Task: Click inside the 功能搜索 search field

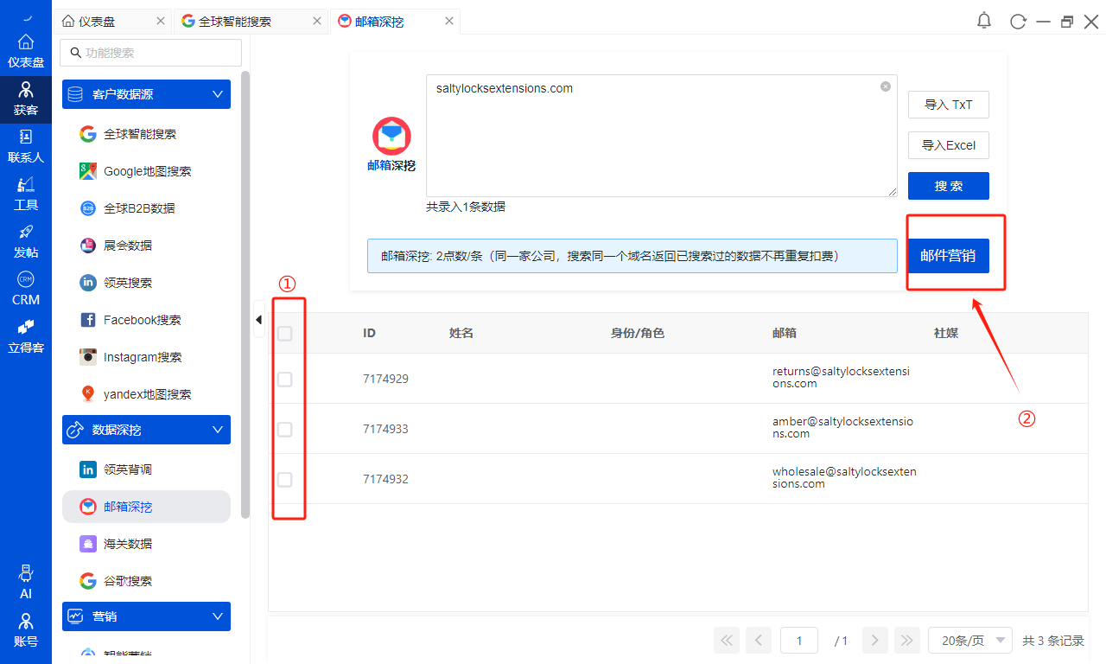Action: [150, 53]
